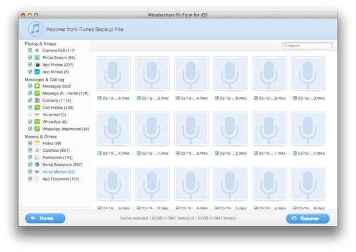Uncheck the Notes checkbox

click(30, 143)
